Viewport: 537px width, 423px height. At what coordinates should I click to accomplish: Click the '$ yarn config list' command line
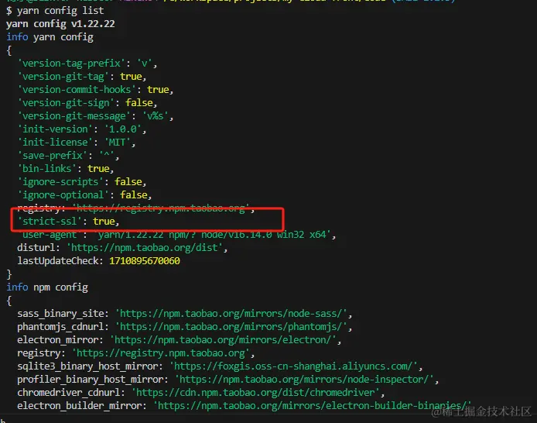[x=55, y=11]
